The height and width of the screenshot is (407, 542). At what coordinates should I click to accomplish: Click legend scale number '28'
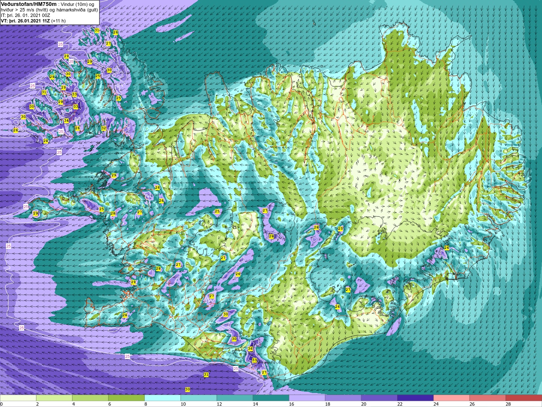tap(508, 404)
